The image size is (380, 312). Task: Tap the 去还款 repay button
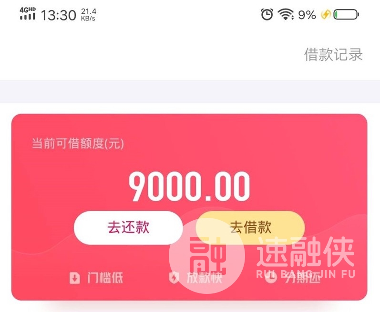[128, 227]
